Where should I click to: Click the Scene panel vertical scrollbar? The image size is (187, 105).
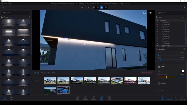[186, 33]
